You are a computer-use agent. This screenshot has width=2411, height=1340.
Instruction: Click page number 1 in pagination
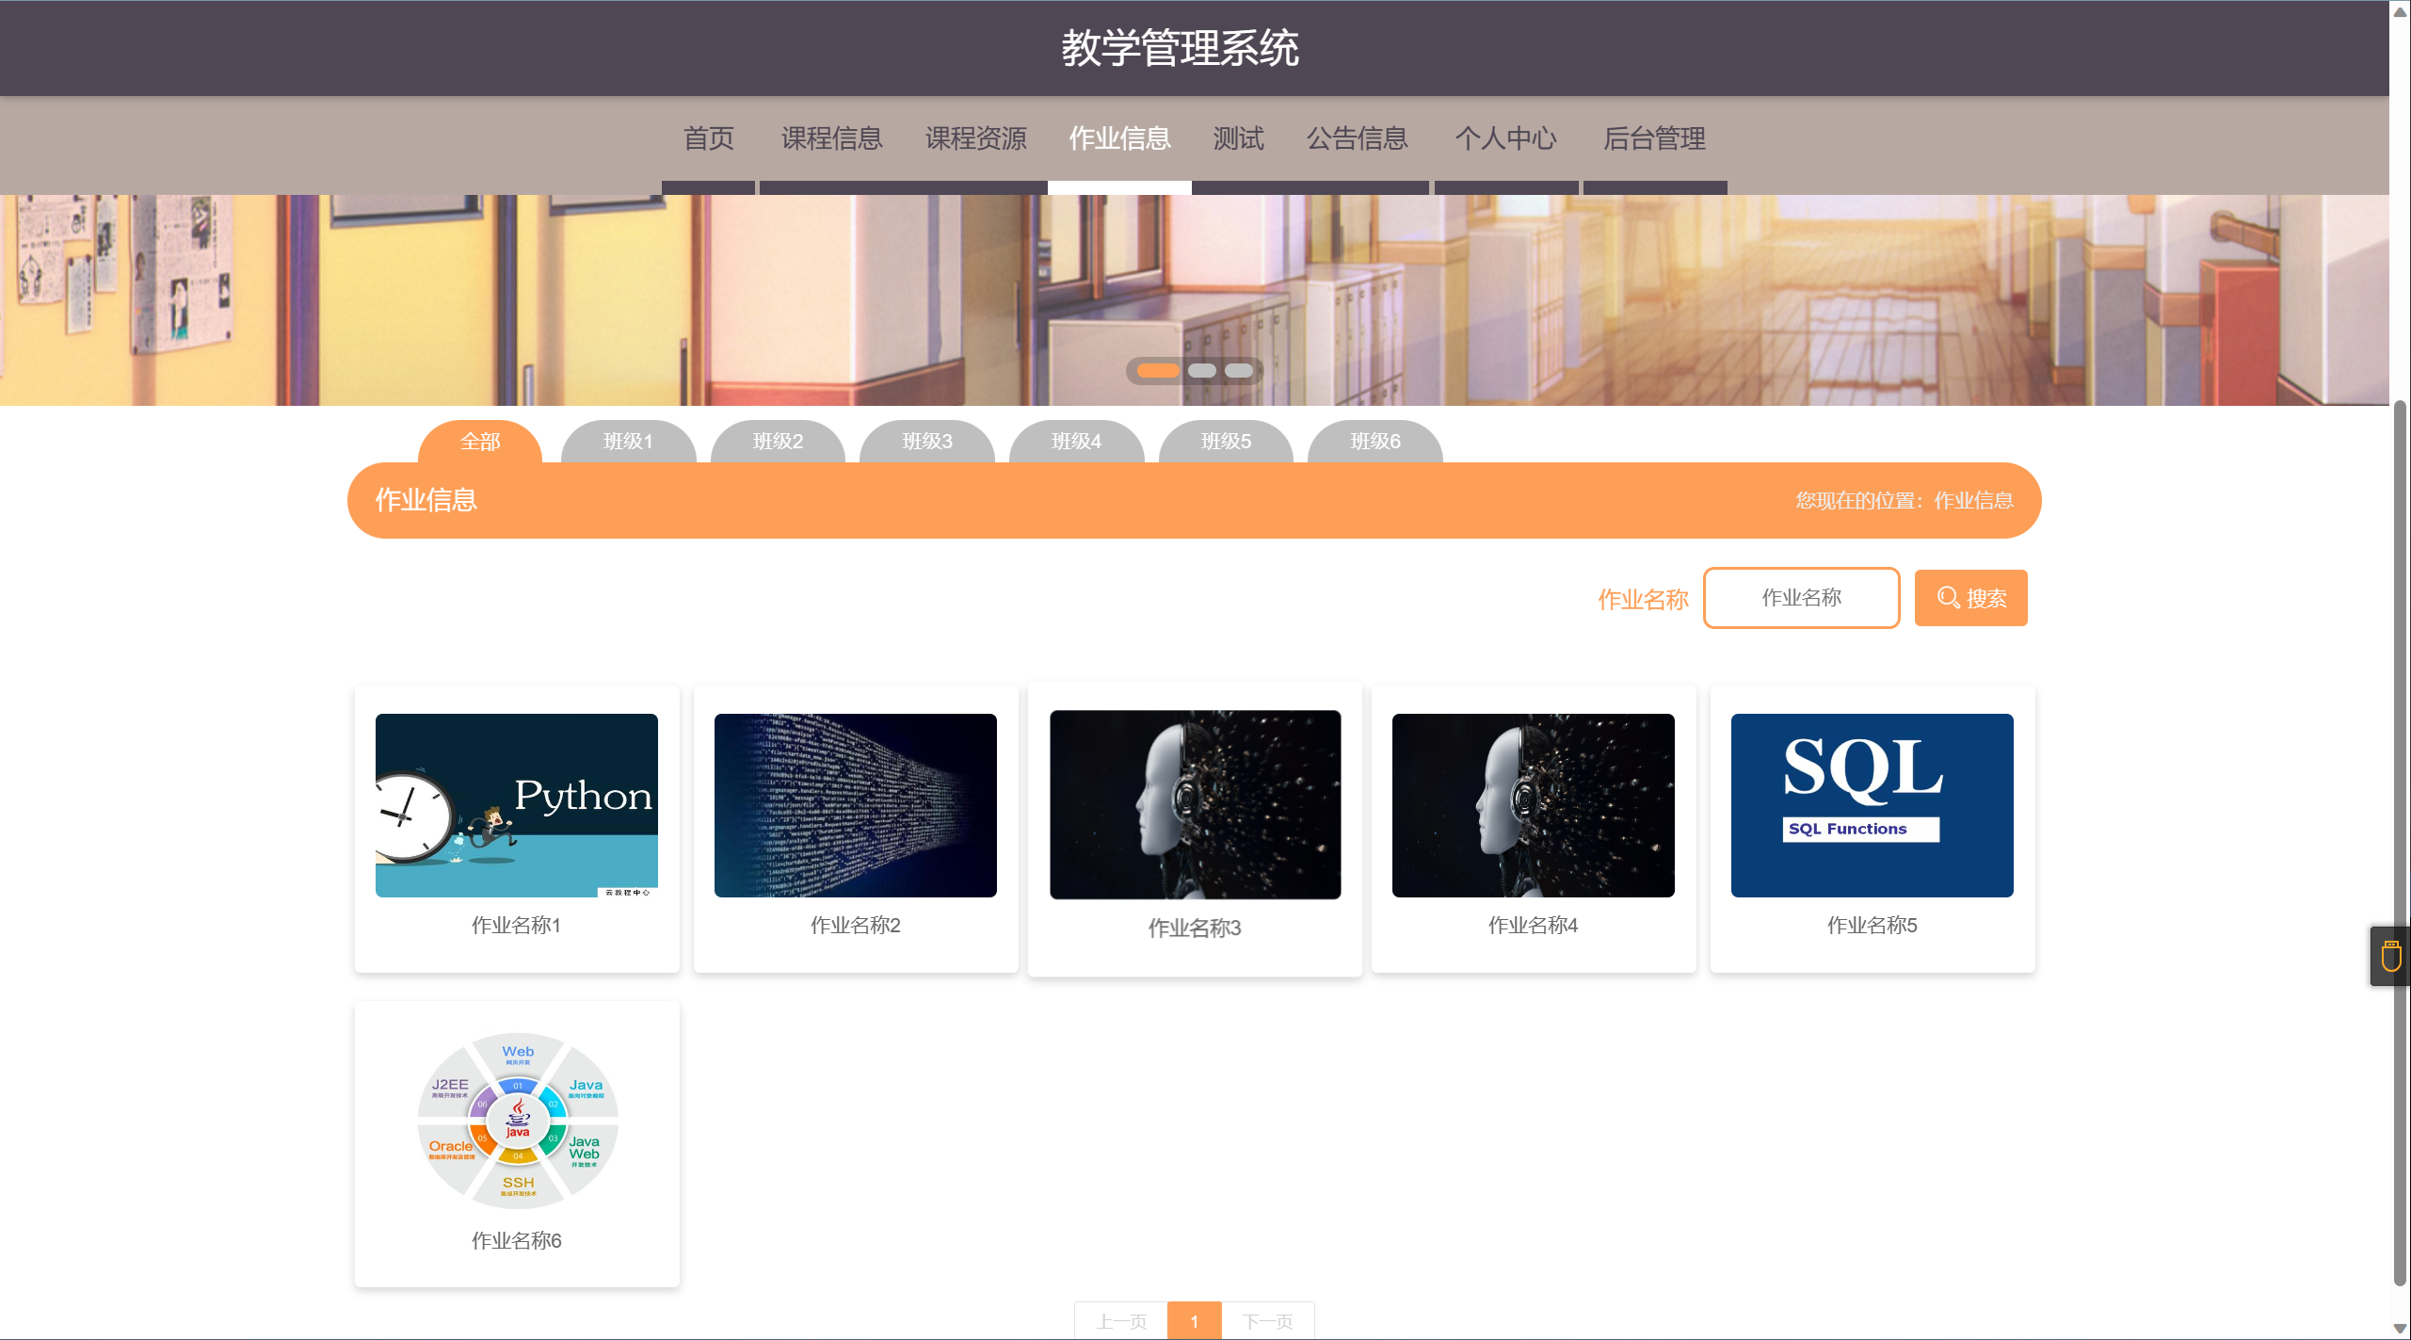1194,1321
